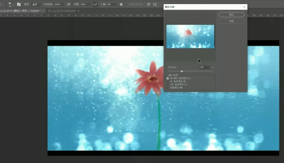This screenshot has height=163, width=284.
Task: Enable pressure for opacity icon
Action: [68, 4]
